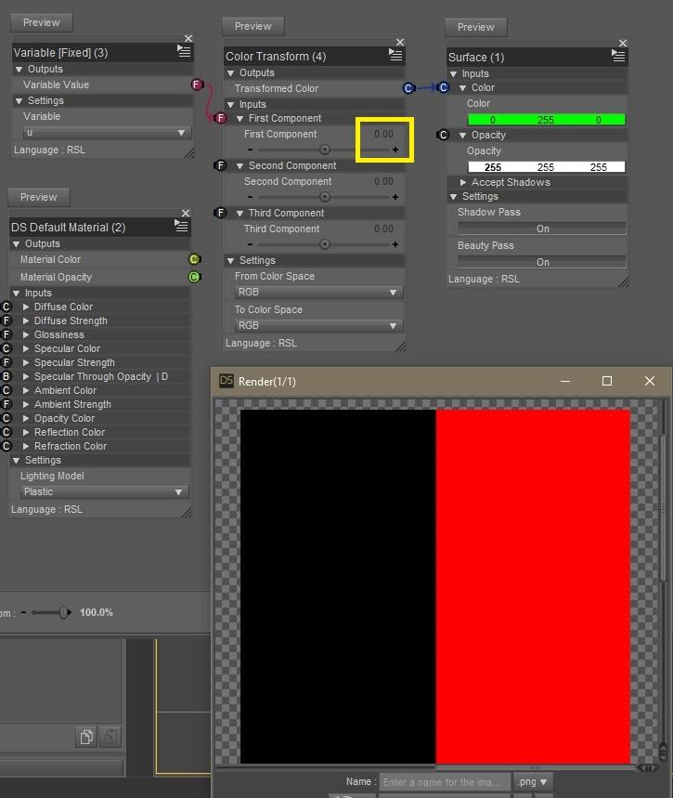Click the Material Color output C connector
The height and width of the screenshot is (798, 673).
(194, 259)
